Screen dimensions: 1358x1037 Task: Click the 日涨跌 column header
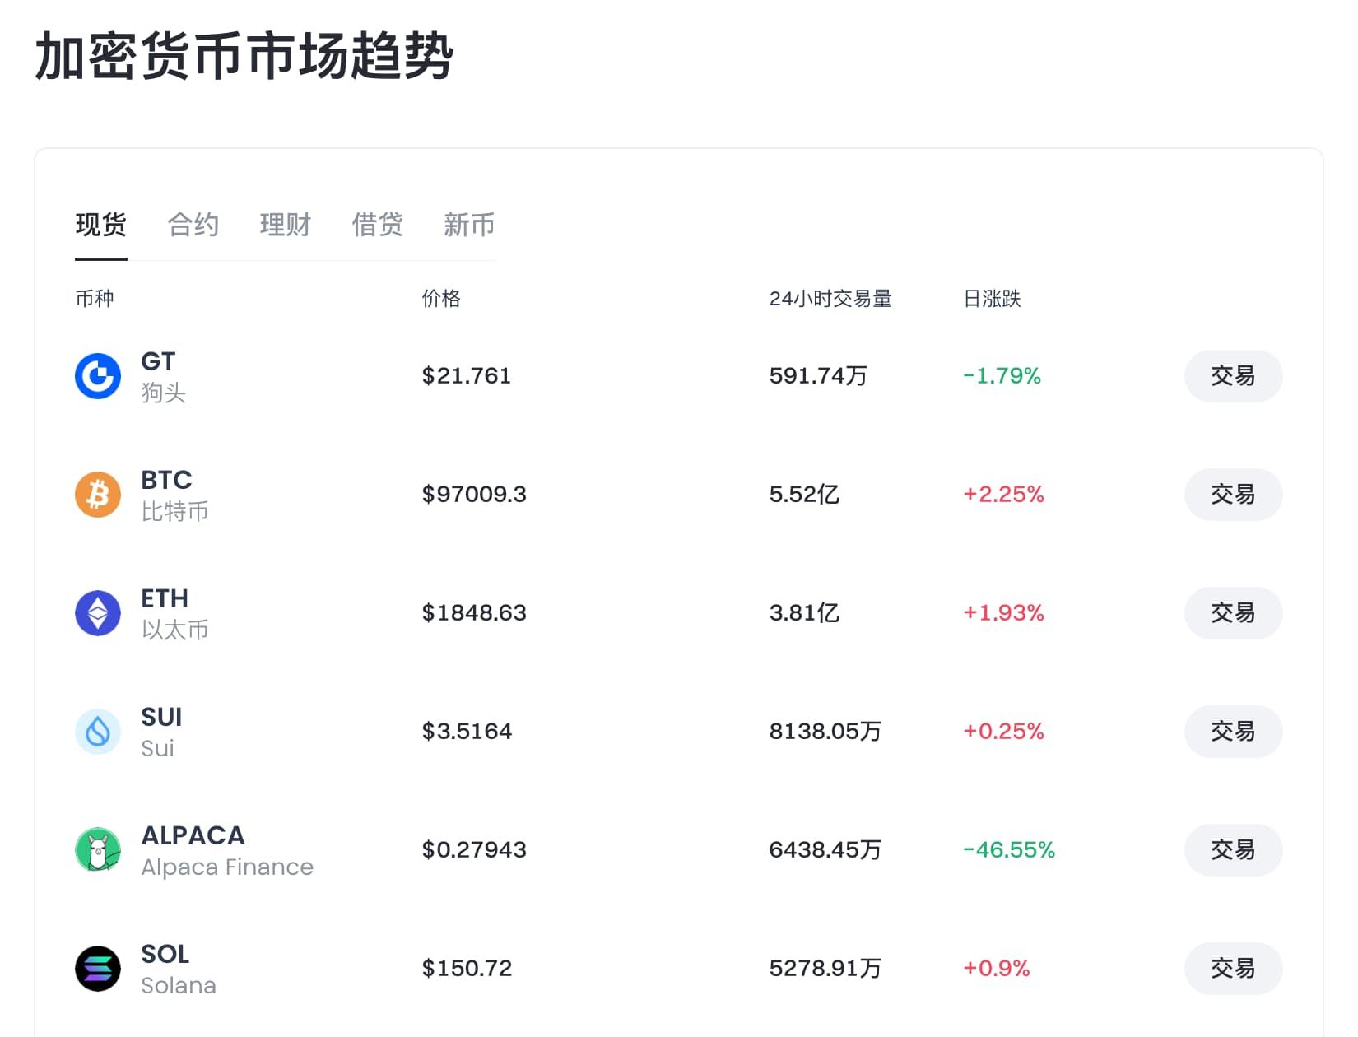click(x=992, y=299)
